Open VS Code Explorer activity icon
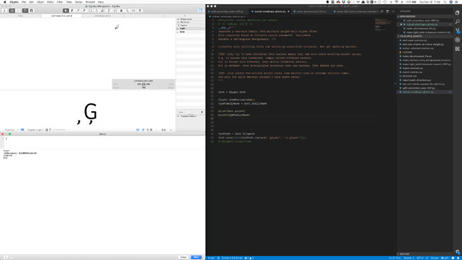The width and height of the screenshot is (462, 260). (x=457, y=13)
